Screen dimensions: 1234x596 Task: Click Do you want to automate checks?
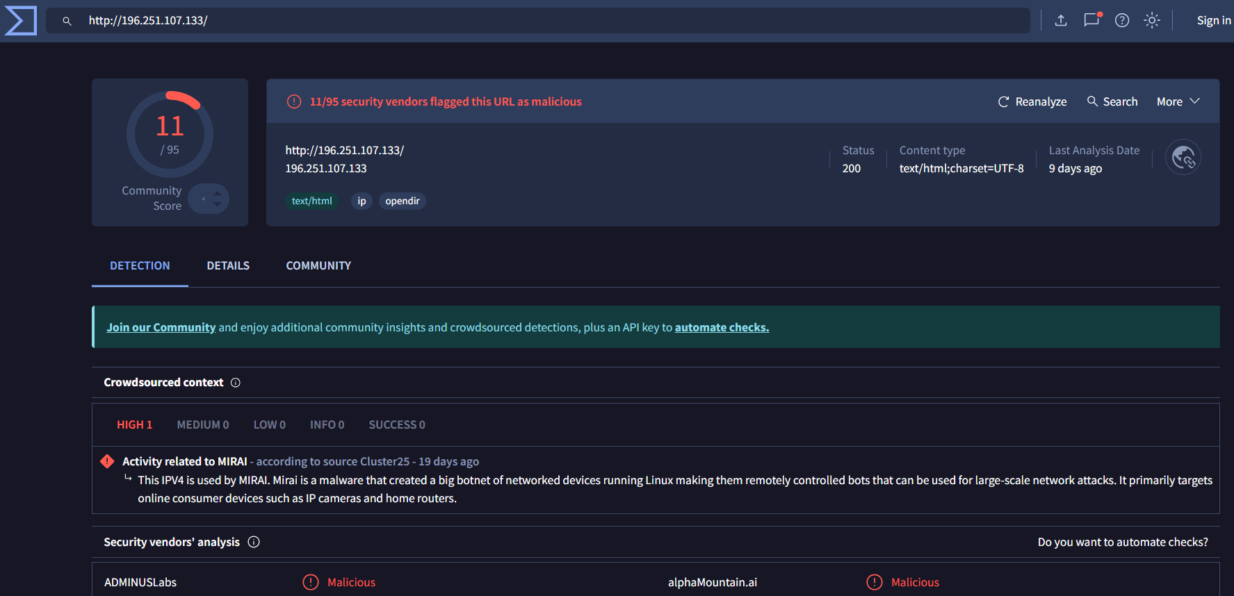click(x=1123, y=542)
